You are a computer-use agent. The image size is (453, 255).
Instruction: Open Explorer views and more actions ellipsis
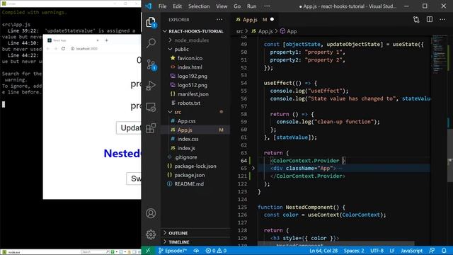(219, 20)
